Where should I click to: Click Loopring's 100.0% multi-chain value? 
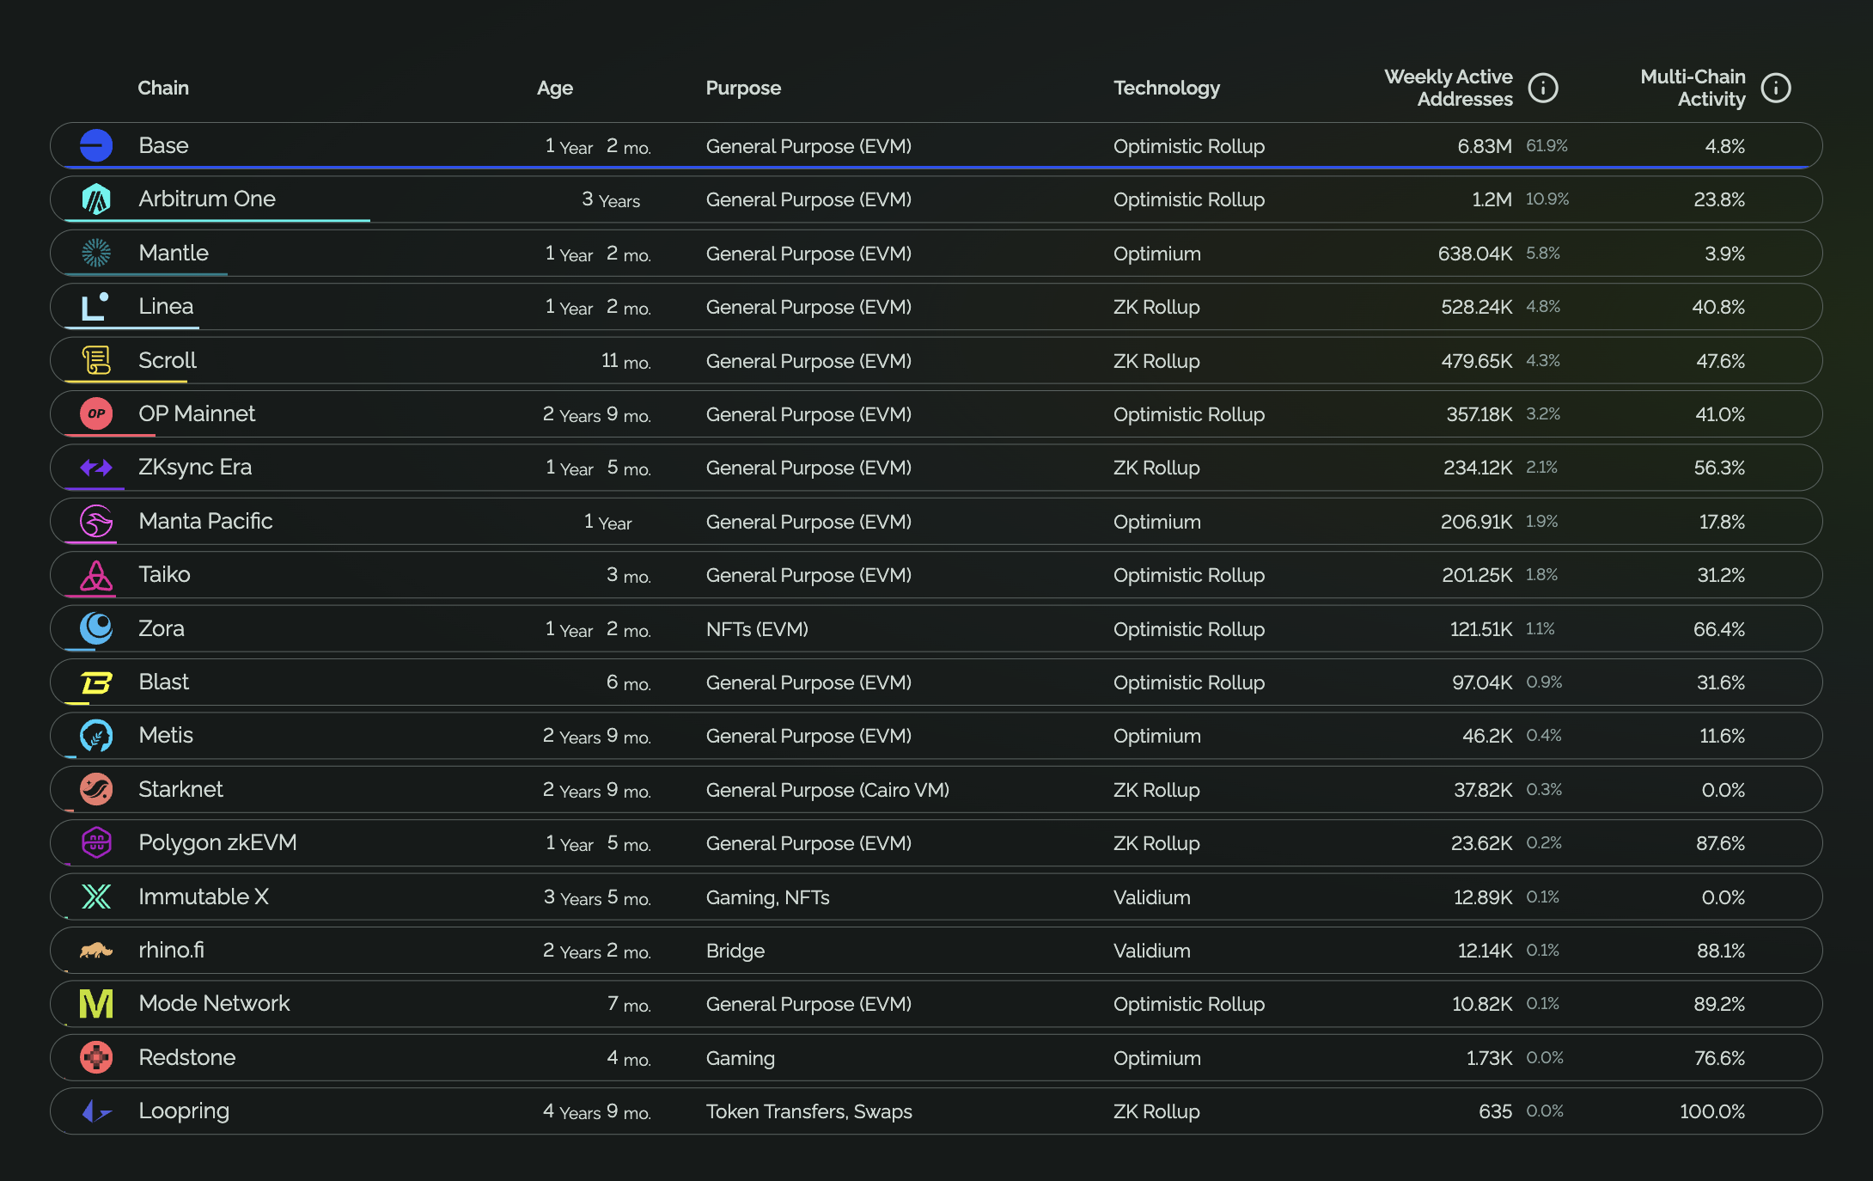(1712, 1111)
